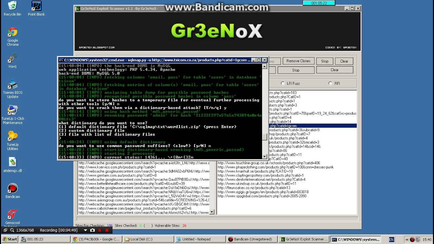The image size is (434, 244).
Task: Select the sppglobal.com catid=2085-2090 row
Action: (262, 196)
